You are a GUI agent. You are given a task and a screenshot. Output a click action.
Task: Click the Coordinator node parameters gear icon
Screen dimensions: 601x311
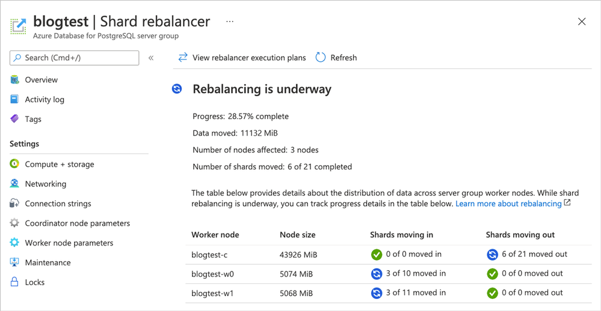(14, 223)
